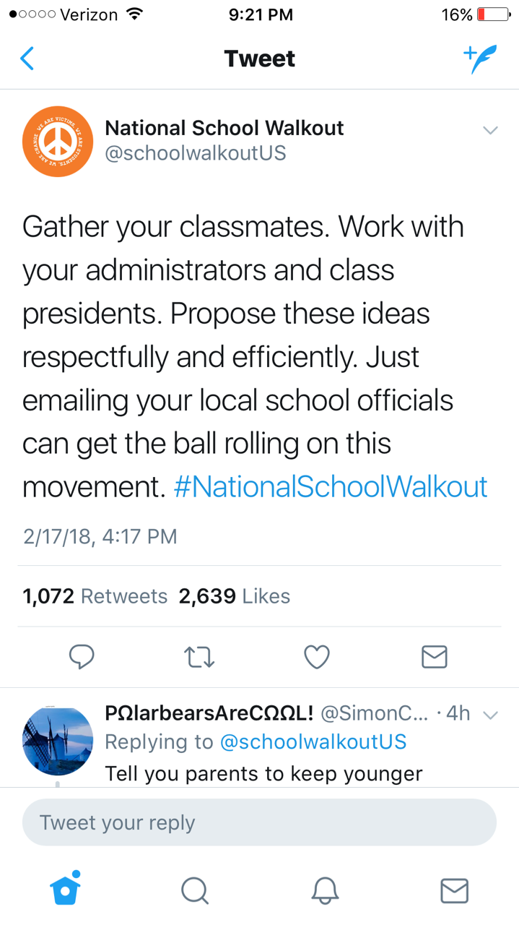Open the @schoolwalkoutUS handle in header

[196, 153]
